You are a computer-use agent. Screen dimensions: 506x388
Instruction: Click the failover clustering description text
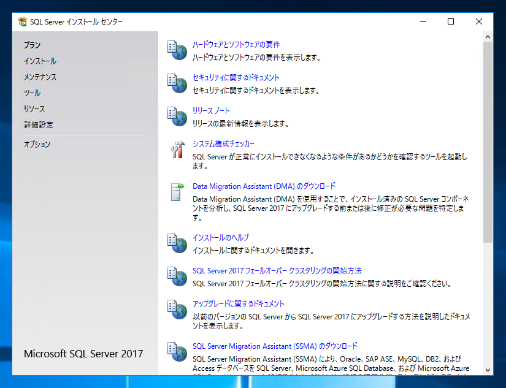click(322, 284)
